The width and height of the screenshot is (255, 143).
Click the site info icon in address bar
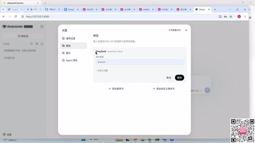click(x=23, y=17)
